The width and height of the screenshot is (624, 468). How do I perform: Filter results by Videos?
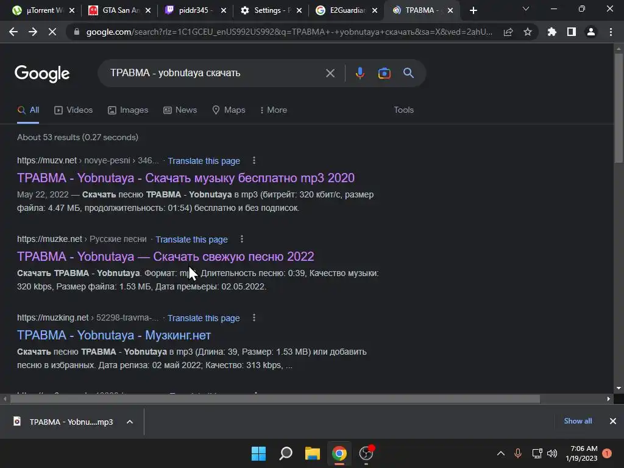pos(74,110)
